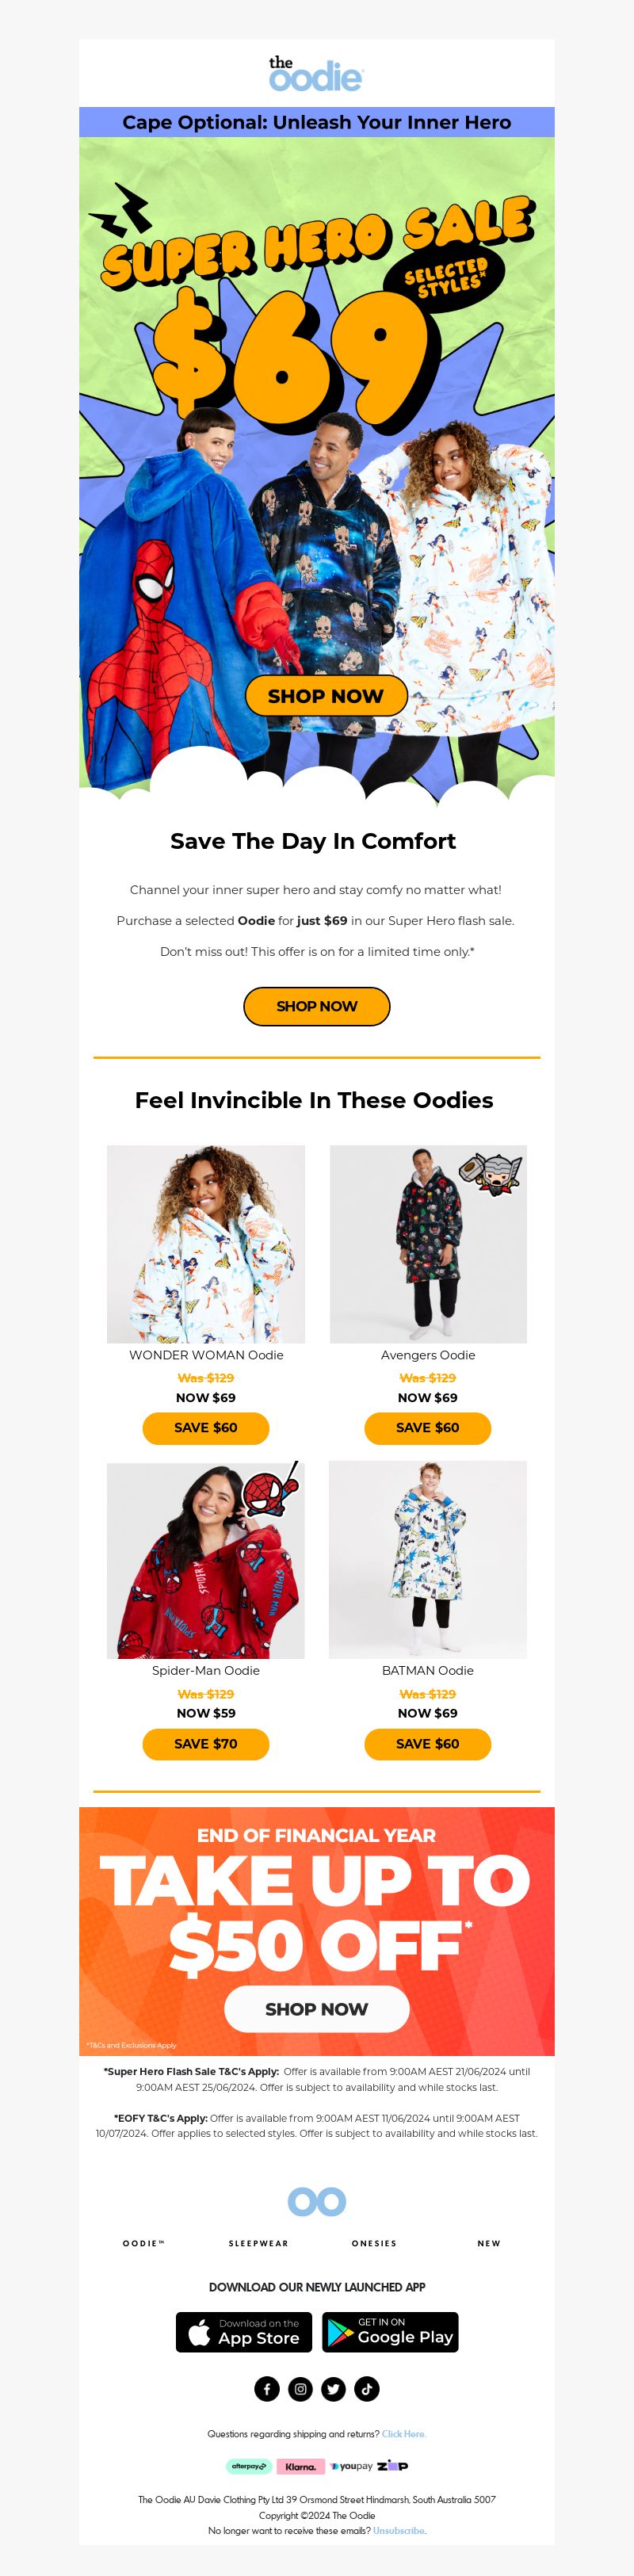This screenshot has width=634, height=2576.
Task: Click Shop Now on End of Financial Year banner
Action: click(x=316, y=2009)
